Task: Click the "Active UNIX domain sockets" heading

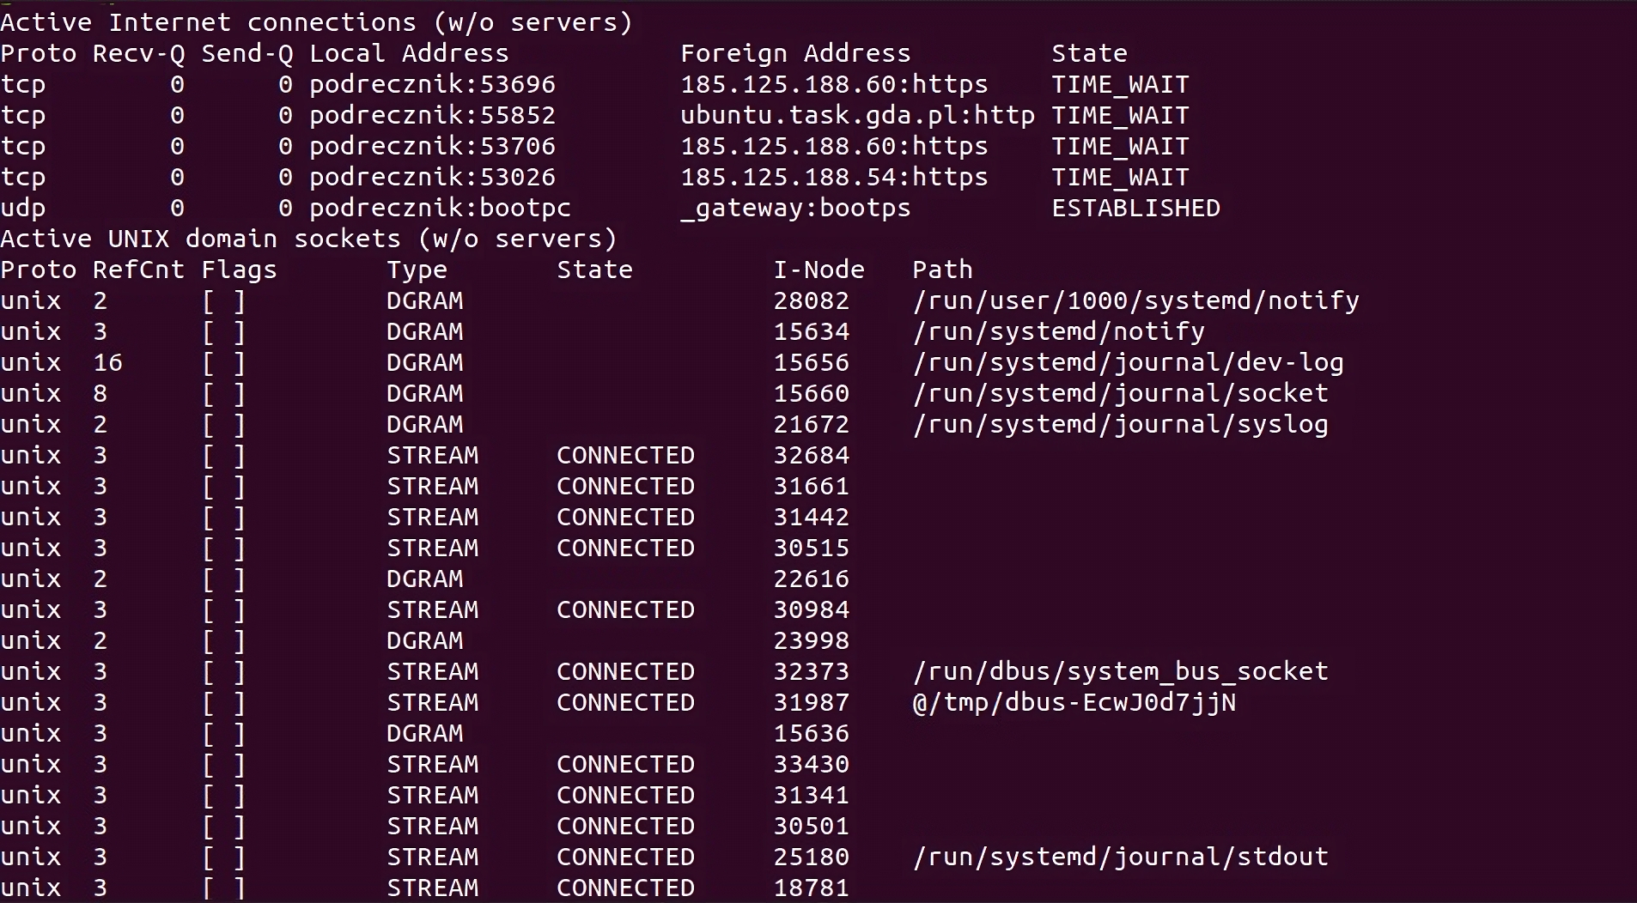Action: (308, 239)
